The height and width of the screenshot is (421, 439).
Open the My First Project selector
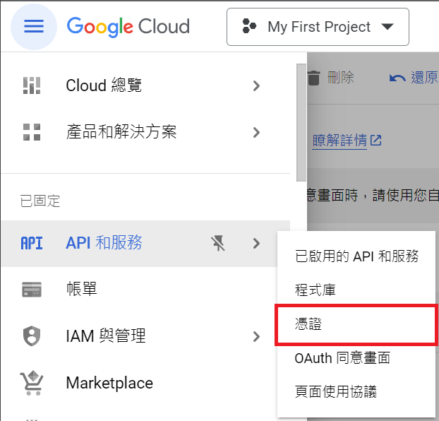tap(318, 27)
